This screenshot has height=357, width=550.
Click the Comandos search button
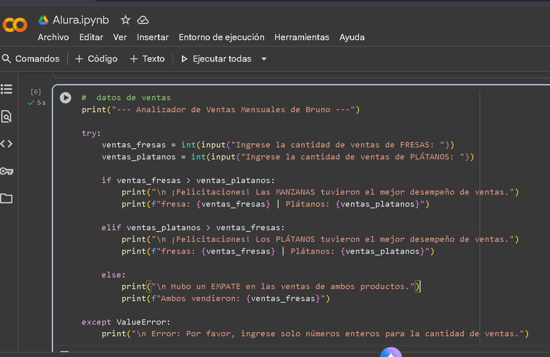tap(31, 59)
